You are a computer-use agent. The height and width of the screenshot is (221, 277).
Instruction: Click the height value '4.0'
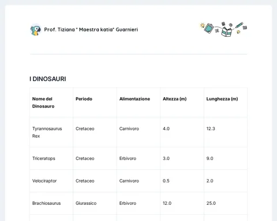[166, 128]
